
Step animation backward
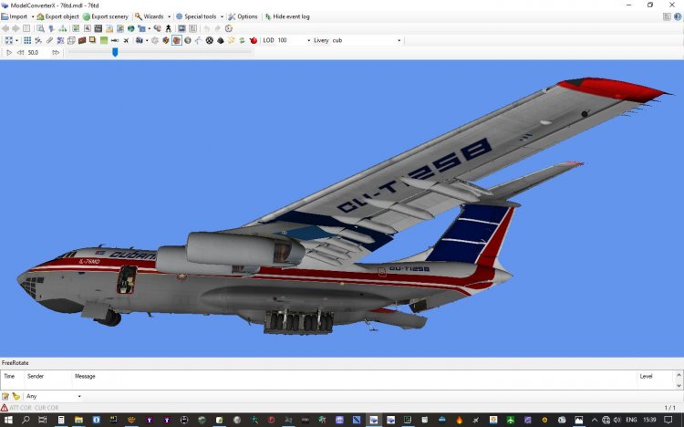pos(20,52)
